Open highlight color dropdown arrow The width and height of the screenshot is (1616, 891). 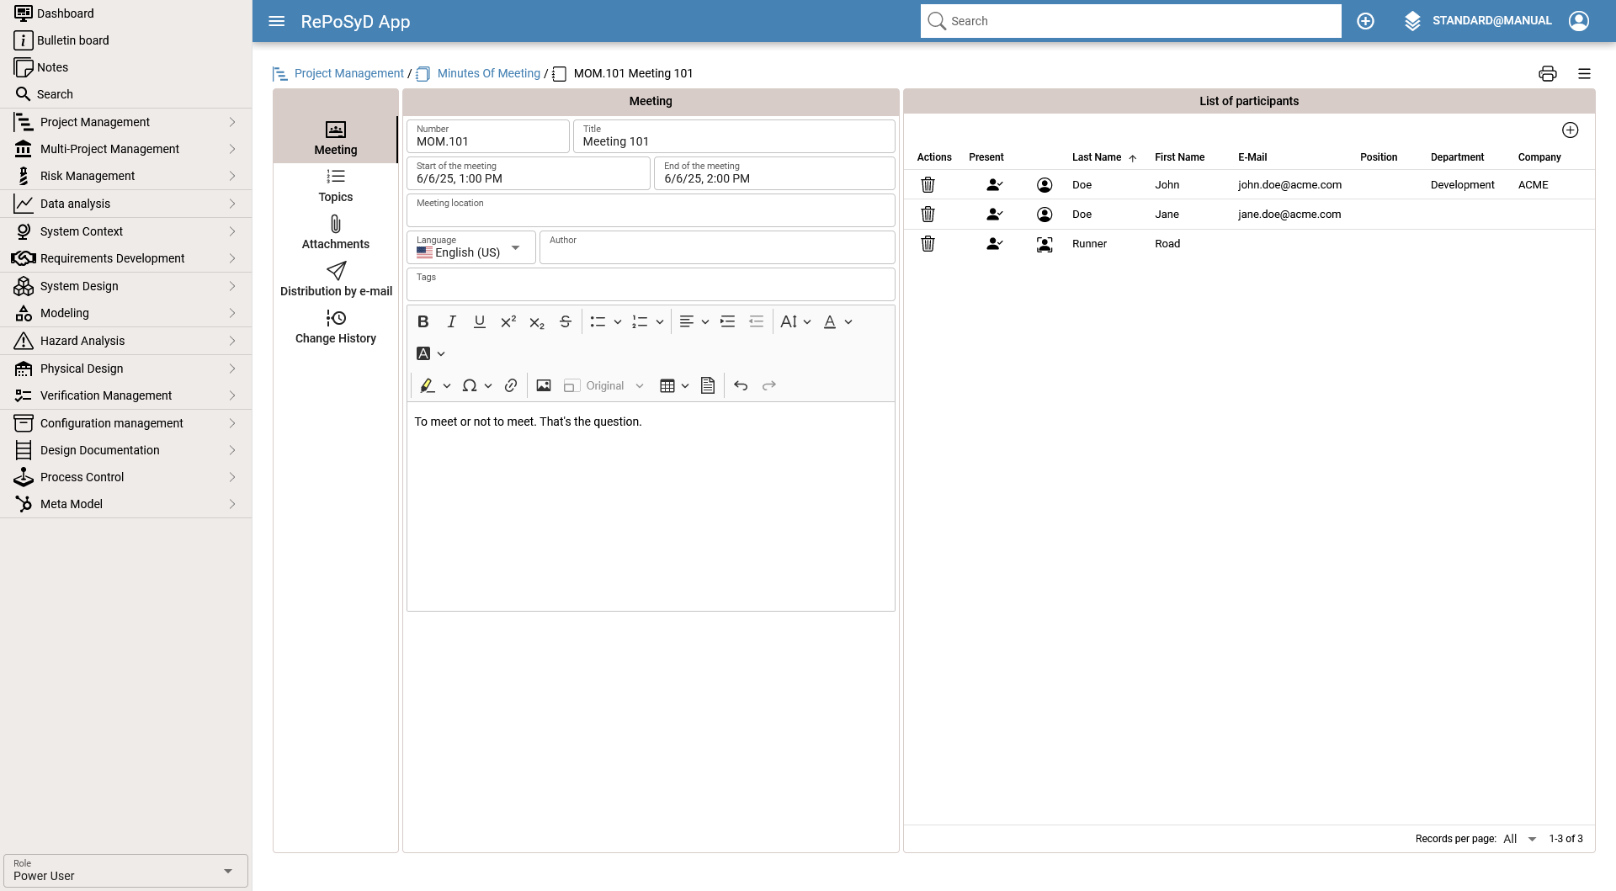447,385
